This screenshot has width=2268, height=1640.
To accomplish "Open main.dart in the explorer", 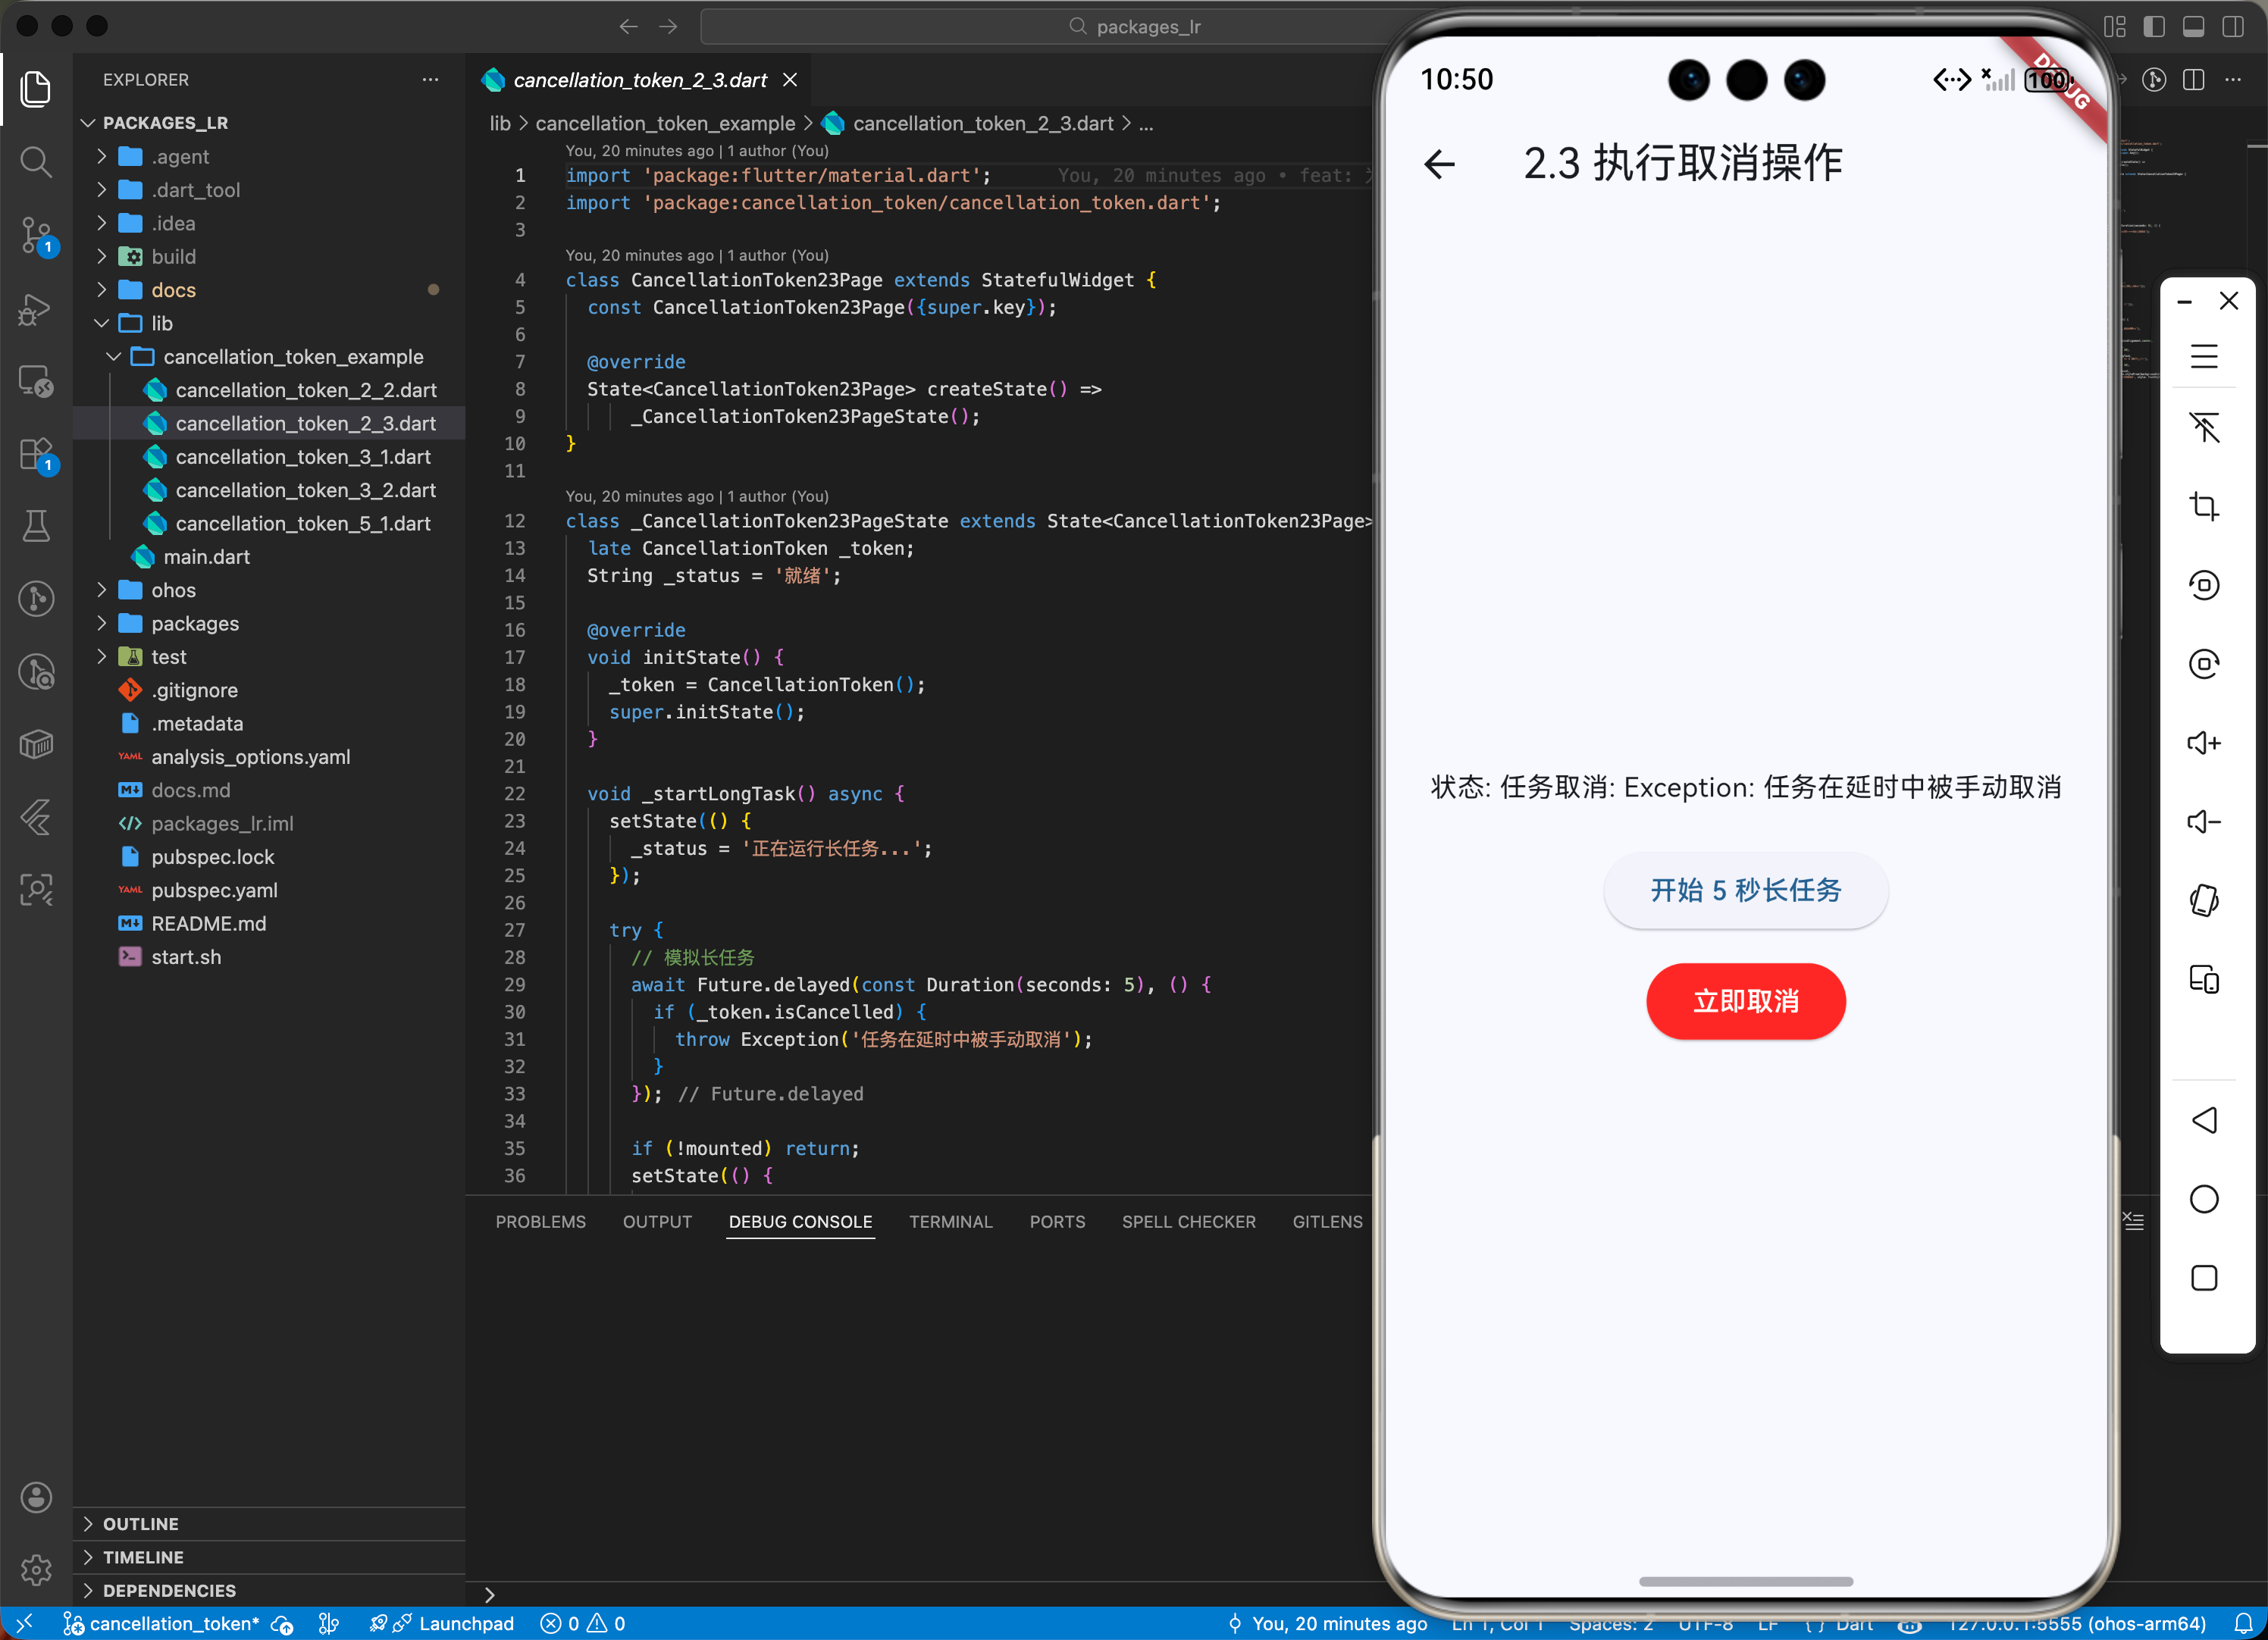I will 206,557.
